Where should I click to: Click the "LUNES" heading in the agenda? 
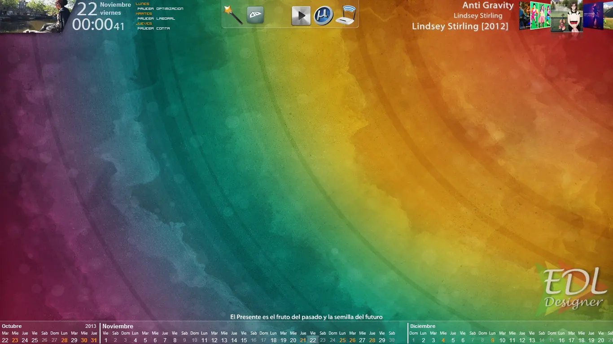142,4
